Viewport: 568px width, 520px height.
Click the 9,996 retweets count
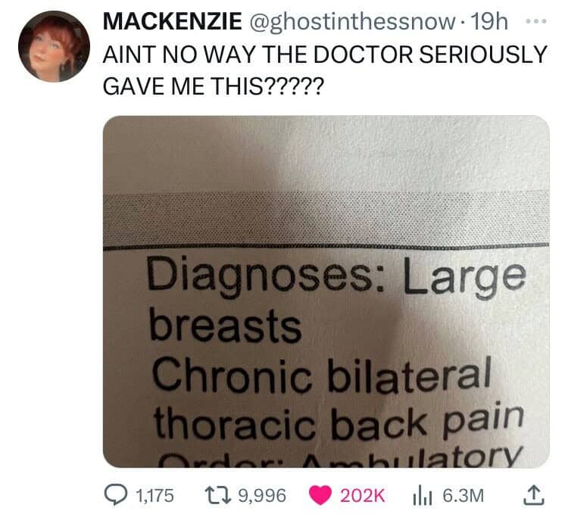point(262,495)
